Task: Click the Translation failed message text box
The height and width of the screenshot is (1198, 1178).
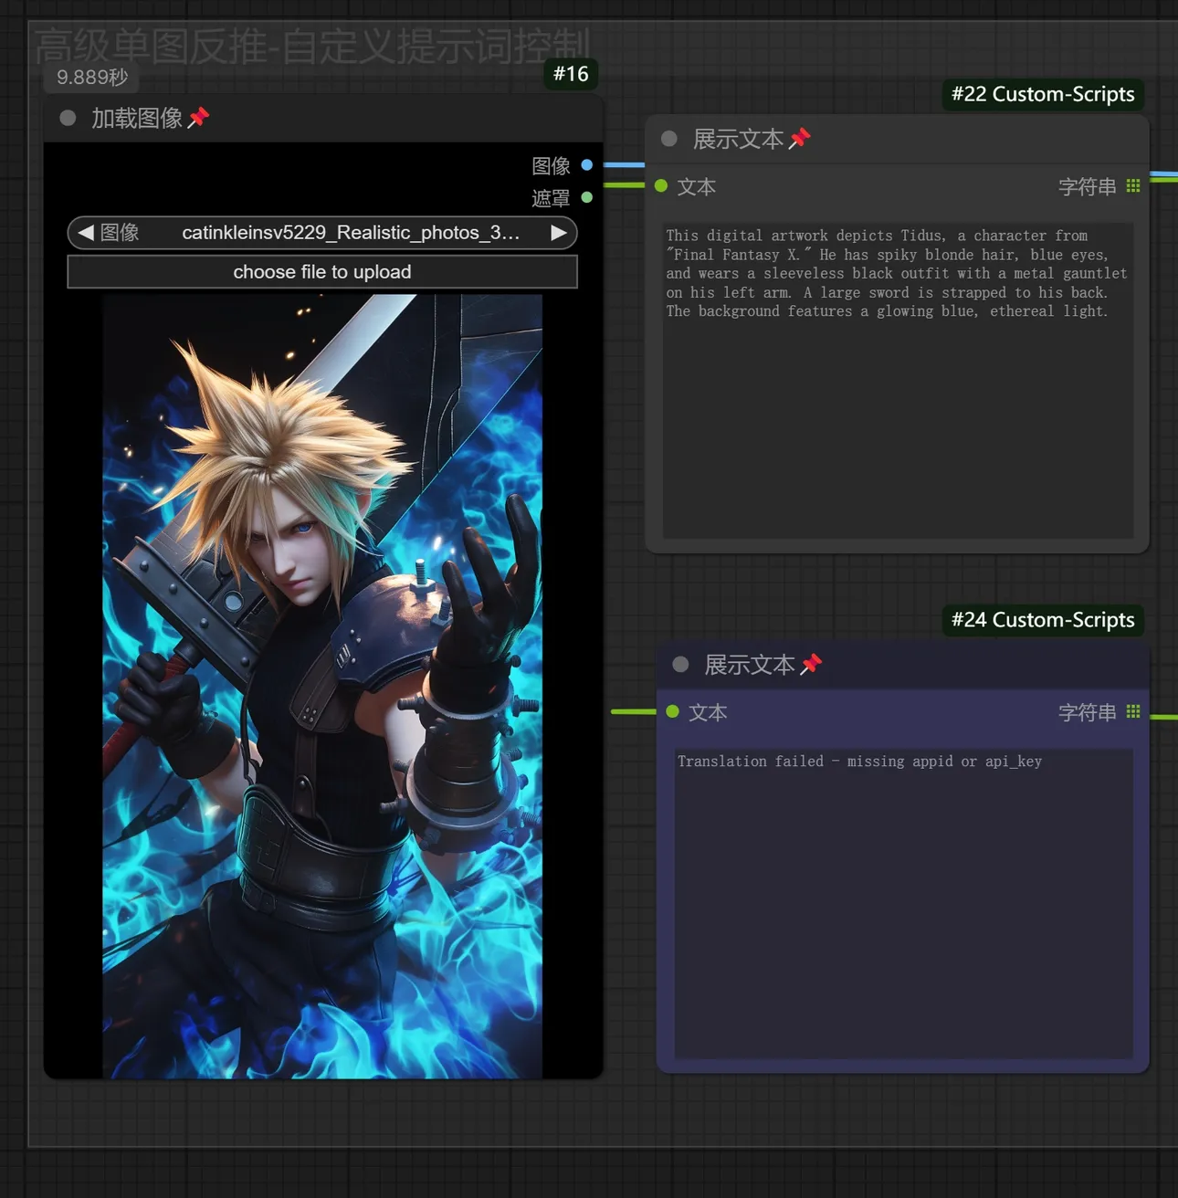Action: tap(904, 903)
